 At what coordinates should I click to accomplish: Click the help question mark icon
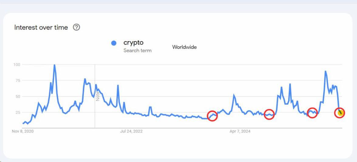(x=77, y=27)
